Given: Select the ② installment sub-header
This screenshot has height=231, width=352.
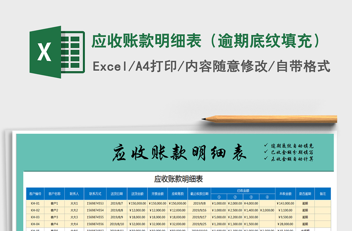Looking at the screenshot, I should coord(235,197).
